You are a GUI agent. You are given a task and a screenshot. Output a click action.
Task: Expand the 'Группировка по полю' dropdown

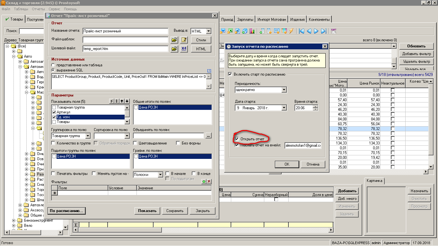click(88, 136)
